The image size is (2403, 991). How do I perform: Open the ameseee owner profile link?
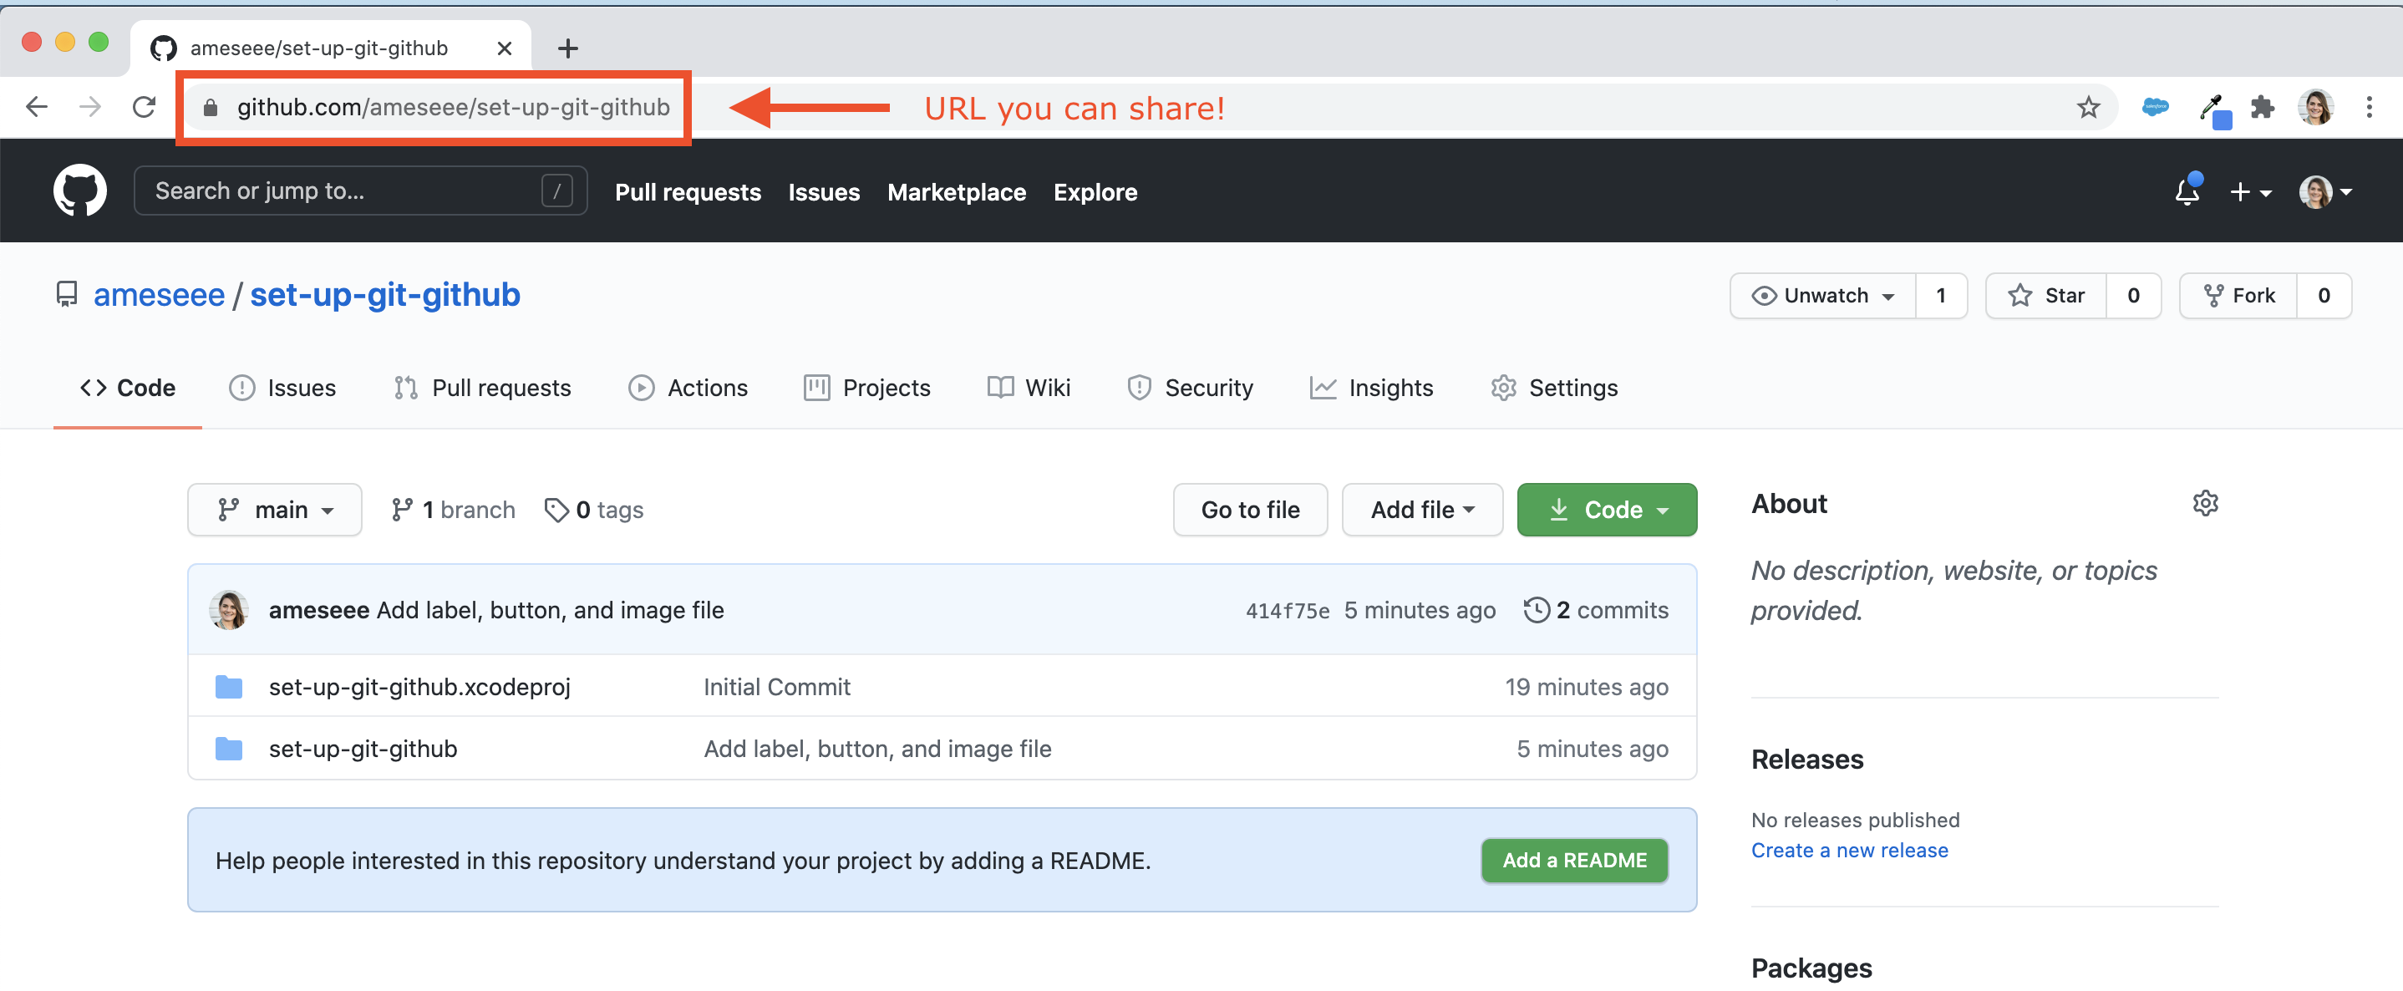point(159,295)
